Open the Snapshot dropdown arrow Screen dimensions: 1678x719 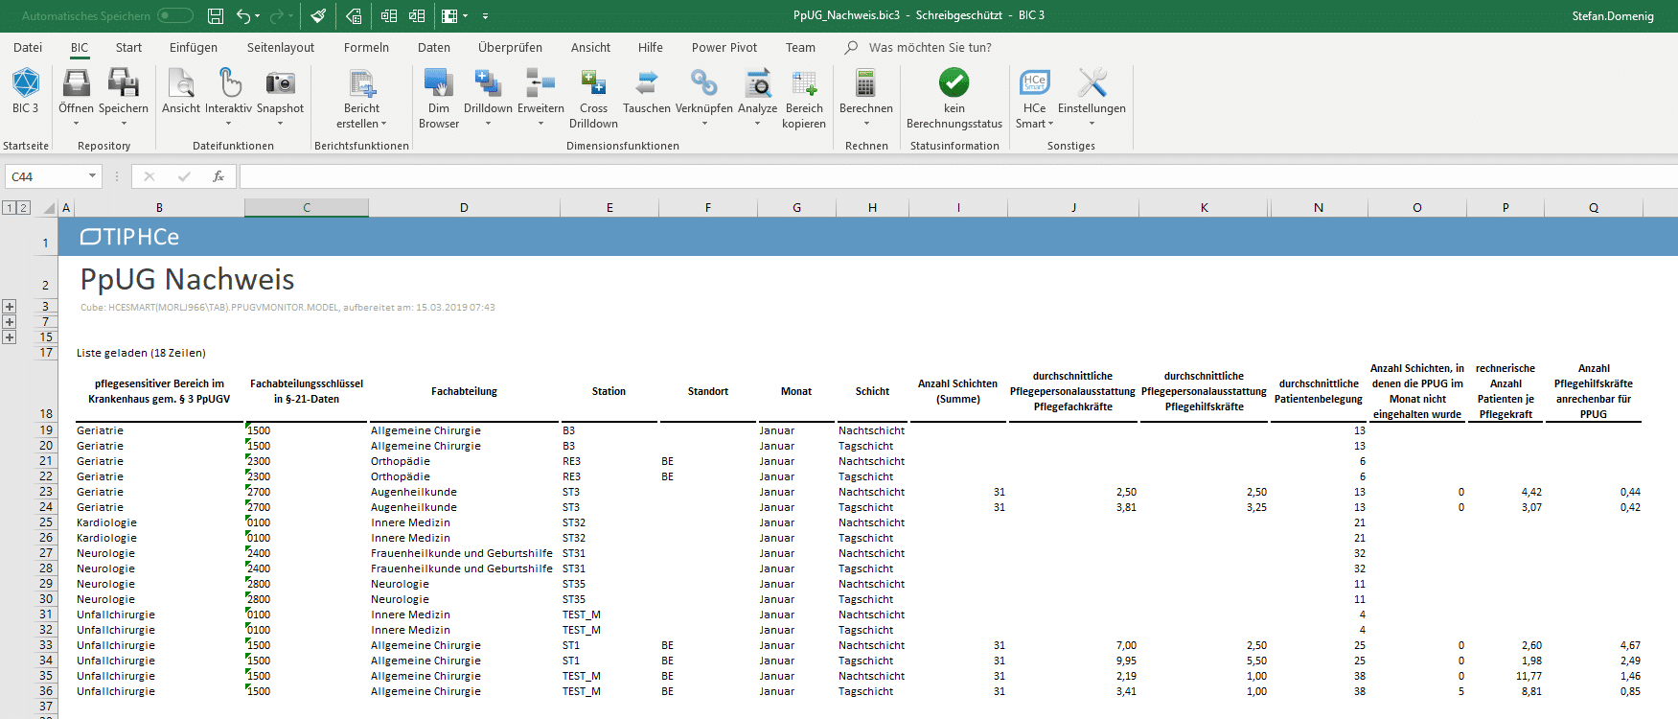pos(280,124)
